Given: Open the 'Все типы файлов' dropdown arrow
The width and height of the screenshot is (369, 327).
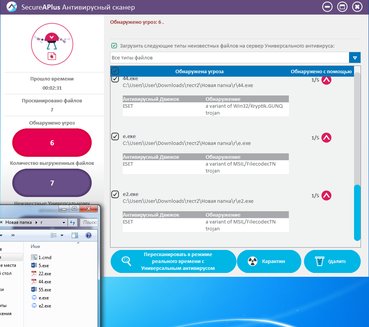Looking at the screenshot, I should pyautogui.click(x=355, y=58).
